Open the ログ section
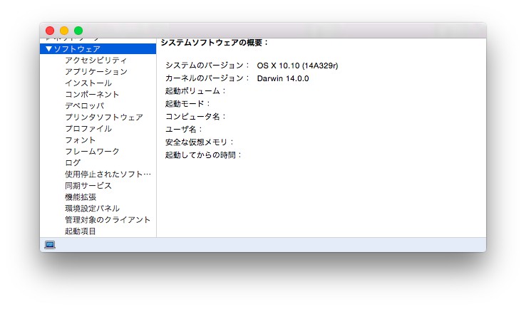This screenshot has width=526, height=309. [73, 163]
